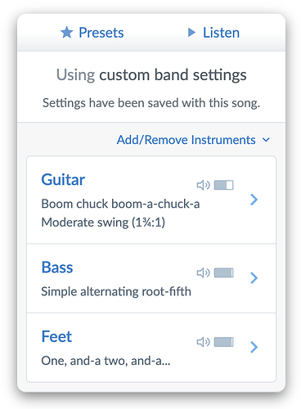This screenshot has height=409, width=301.
Task: Adjust the Bass volume bar
Action: tap(223, 272)
